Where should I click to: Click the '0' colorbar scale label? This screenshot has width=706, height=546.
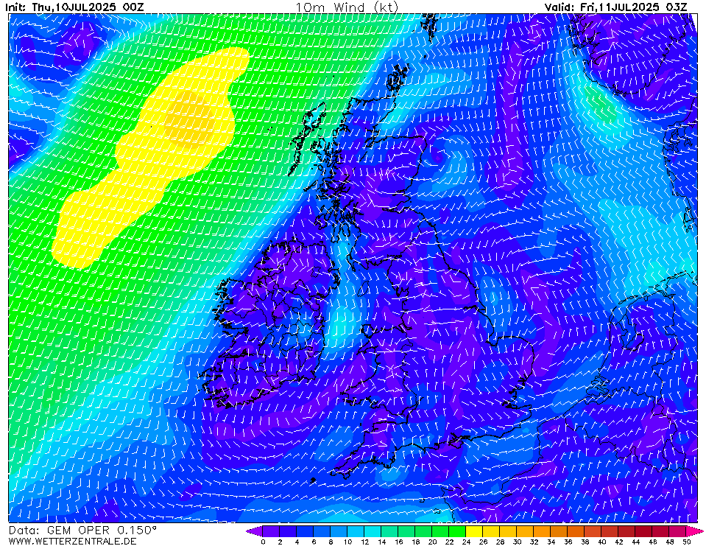click(263, 542)
